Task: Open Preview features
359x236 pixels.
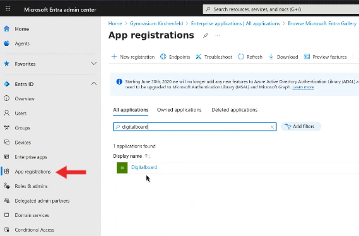Action: click(x=326, y=57)
